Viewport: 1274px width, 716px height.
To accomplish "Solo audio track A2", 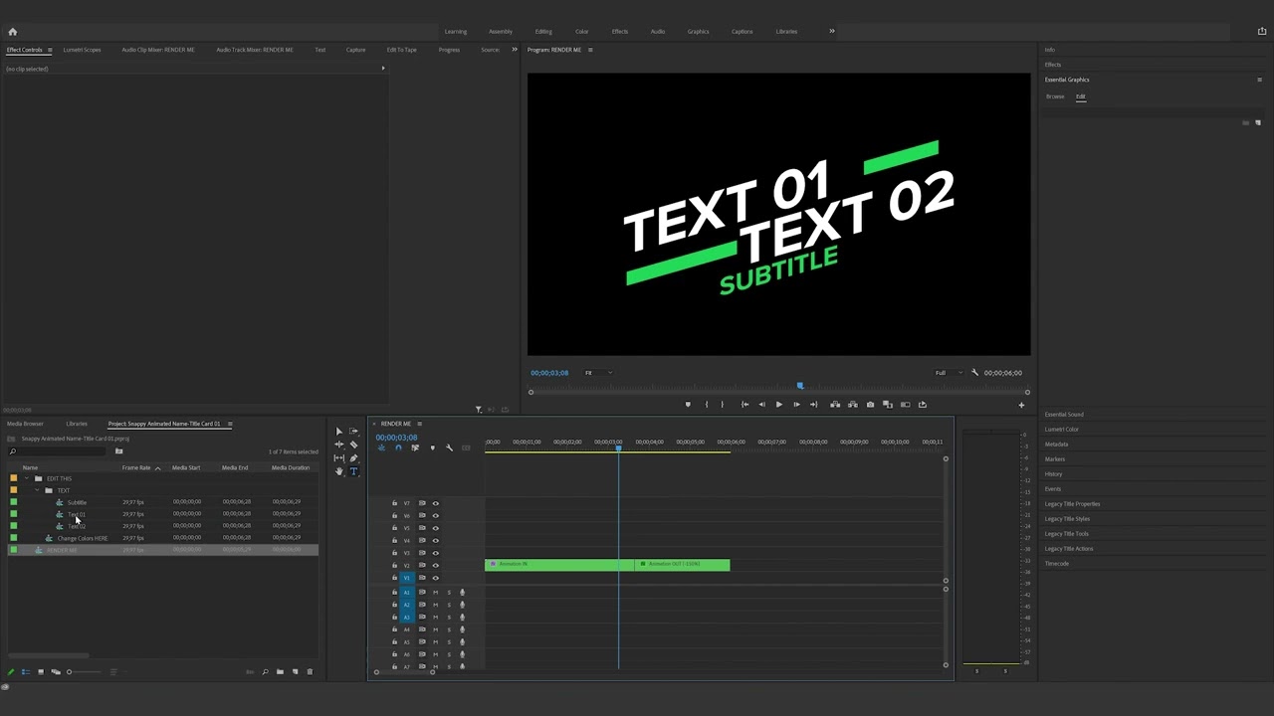I will [448, 605].
